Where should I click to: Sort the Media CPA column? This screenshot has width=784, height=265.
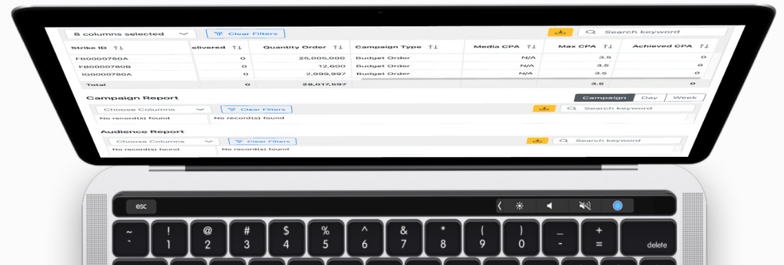point(532,46)
